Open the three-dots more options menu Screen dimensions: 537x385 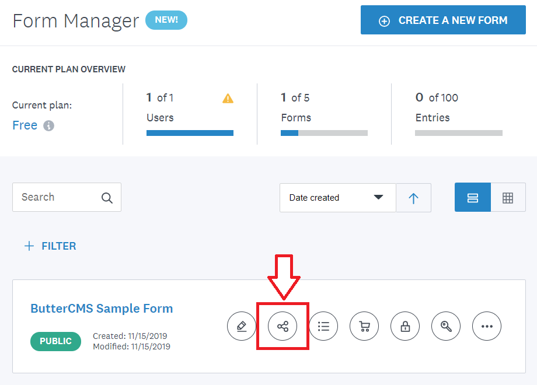click(x=487, y=326)
